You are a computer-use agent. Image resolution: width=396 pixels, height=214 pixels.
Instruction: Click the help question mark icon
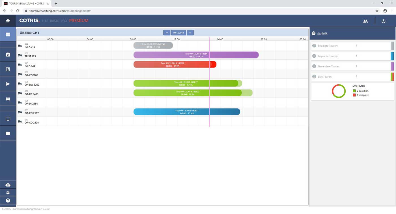(8, 200)
